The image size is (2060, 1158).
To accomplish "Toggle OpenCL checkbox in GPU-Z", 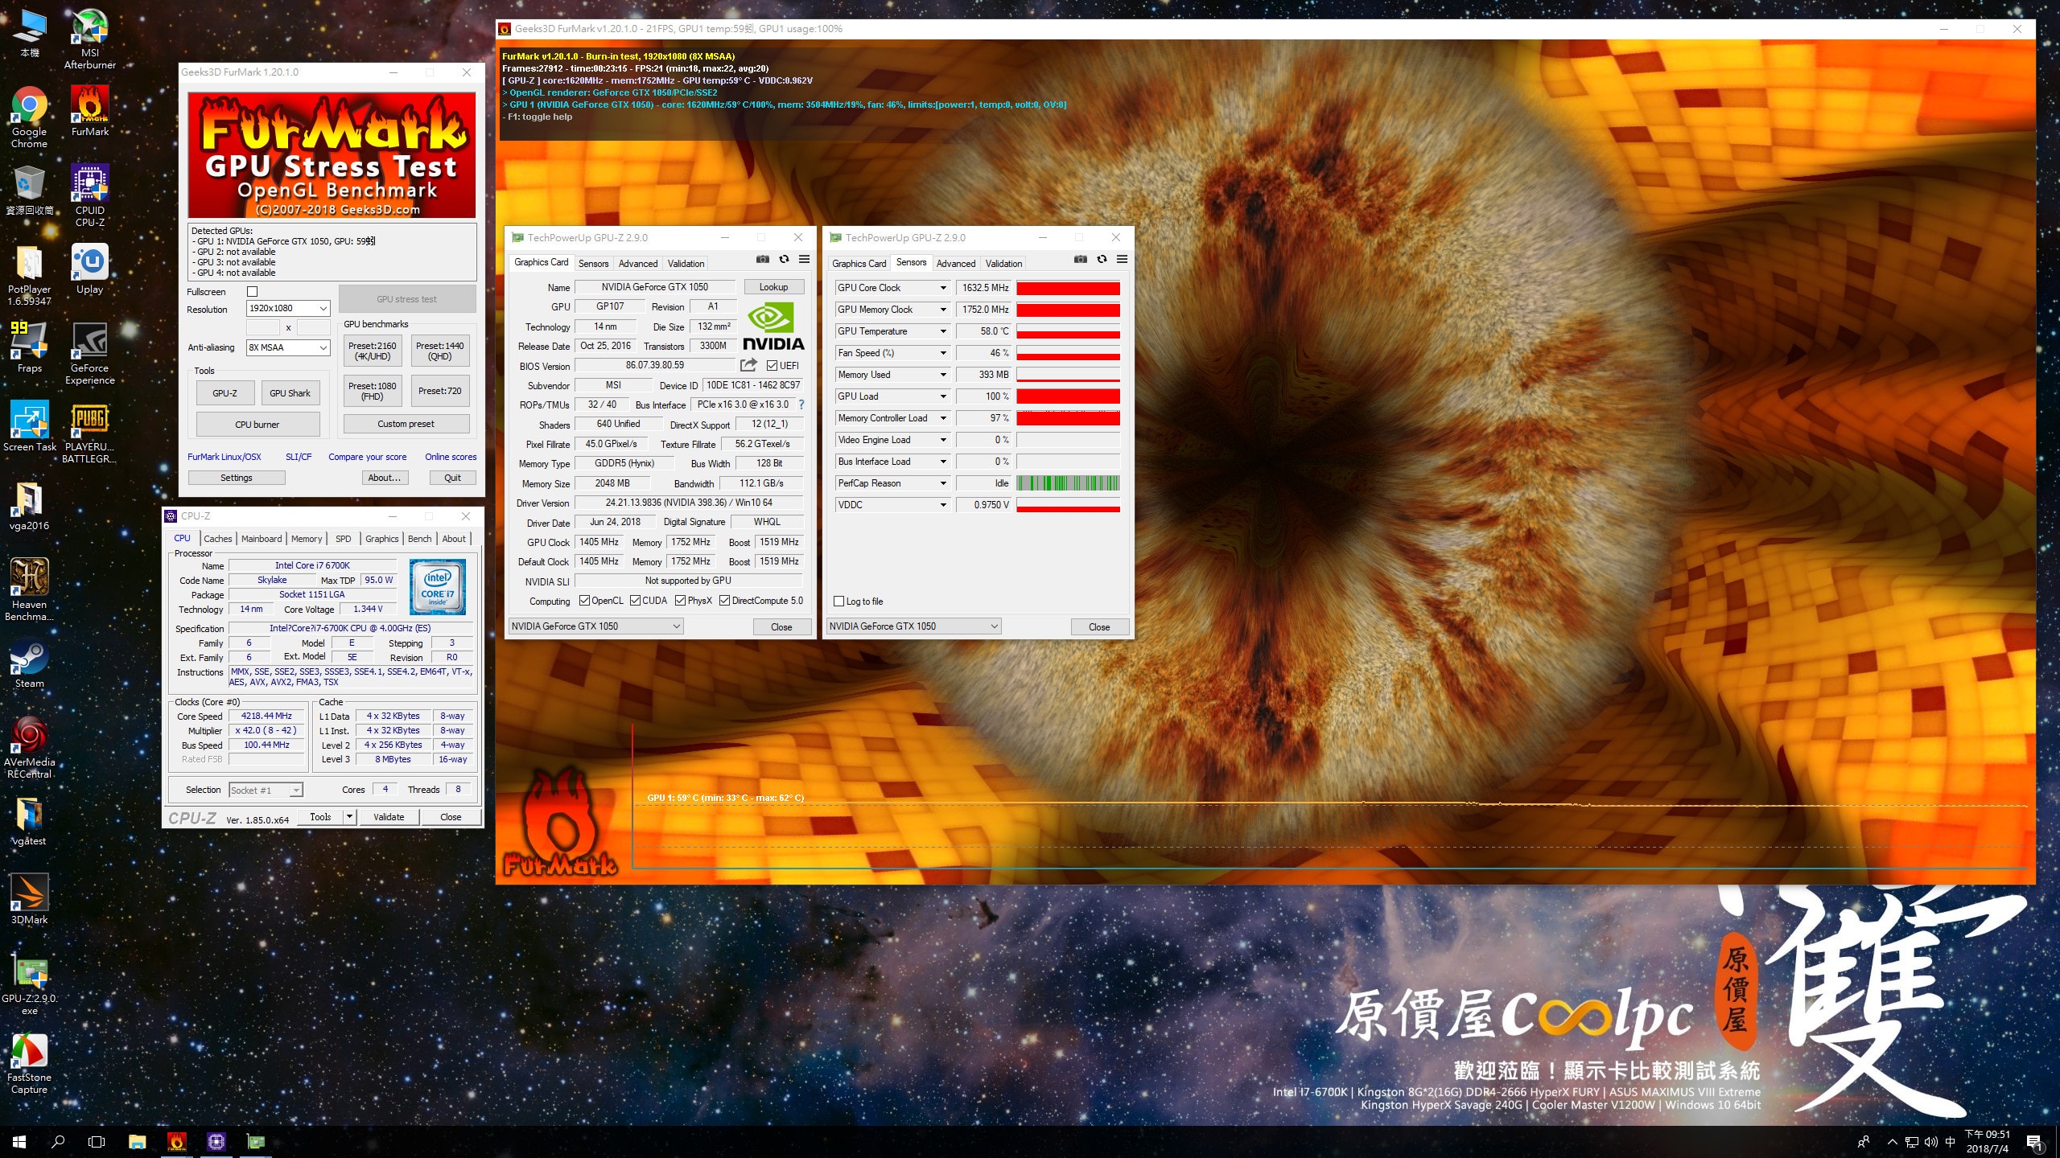I will pyautogui.click(x=584, y=601).
